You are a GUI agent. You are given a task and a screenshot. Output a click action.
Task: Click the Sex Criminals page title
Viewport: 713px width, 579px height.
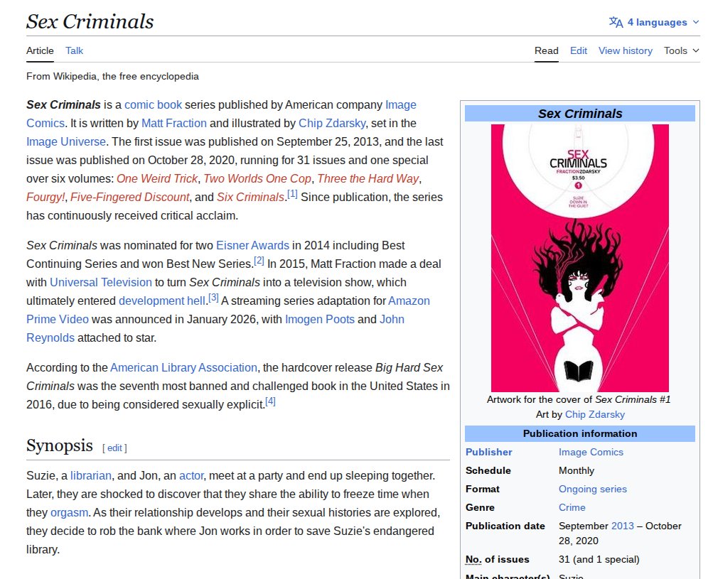click(90, 21)
